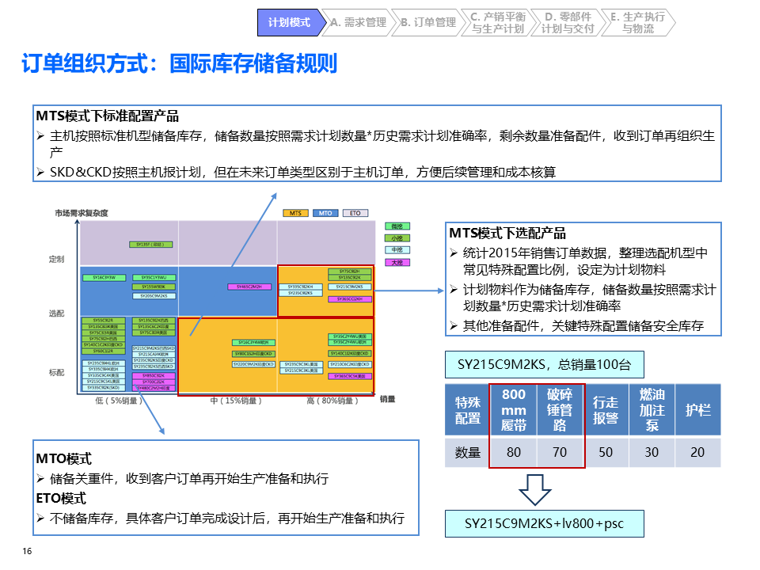Select the SY55C9I2R model box
Screen dimensions: 760x570
[x=103, y=321]
